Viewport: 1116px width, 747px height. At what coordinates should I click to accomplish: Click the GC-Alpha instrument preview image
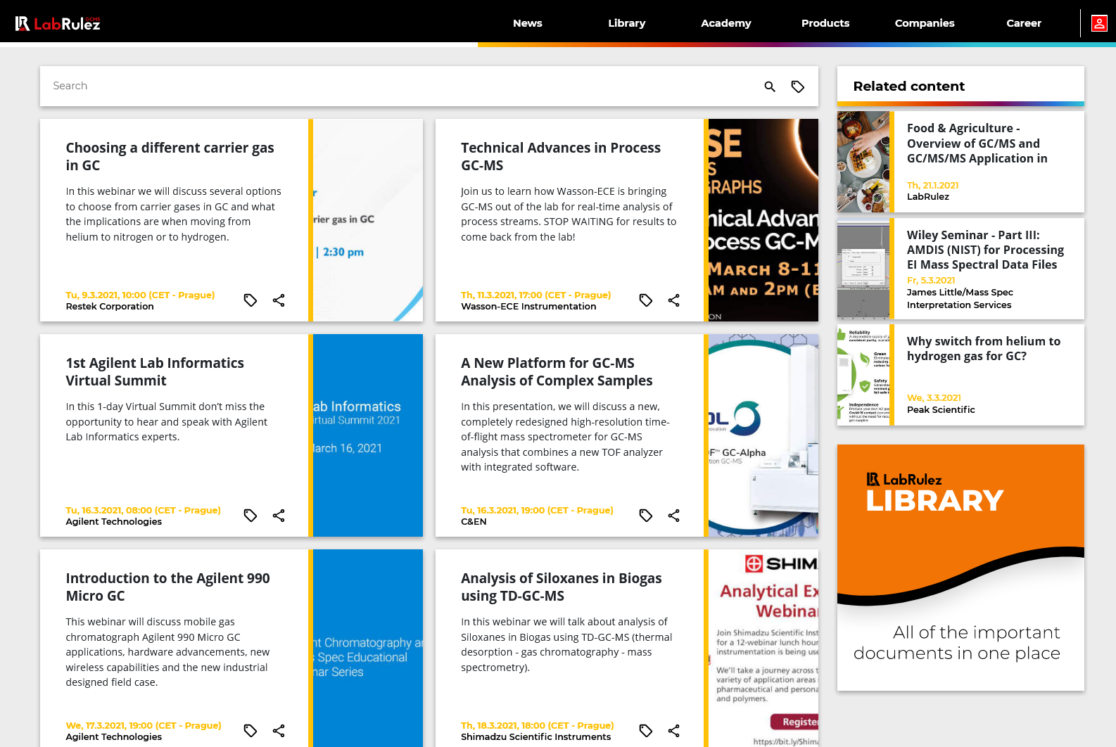[x=763, y=435]
